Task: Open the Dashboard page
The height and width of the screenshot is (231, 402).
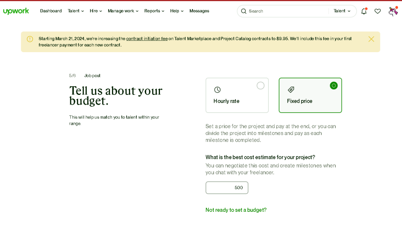Action: 51,11
